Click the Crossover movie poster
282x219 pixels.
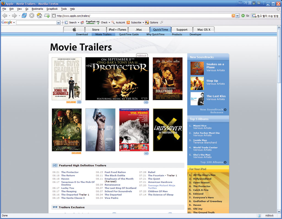[168, 130]
